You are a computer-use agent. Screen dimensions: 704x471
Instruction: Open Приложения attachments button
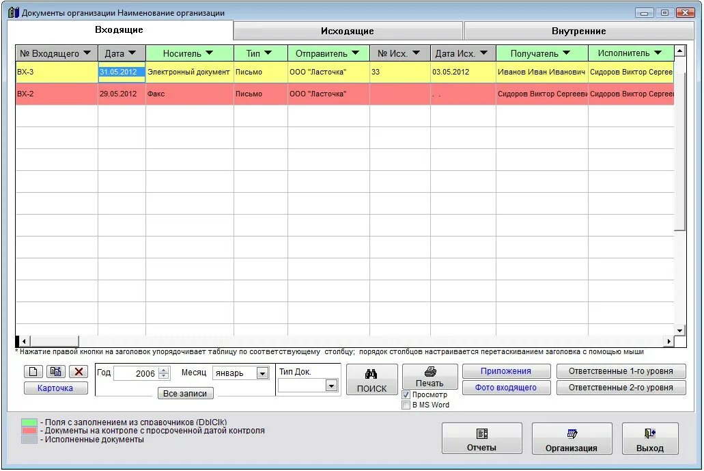[506, 371]
